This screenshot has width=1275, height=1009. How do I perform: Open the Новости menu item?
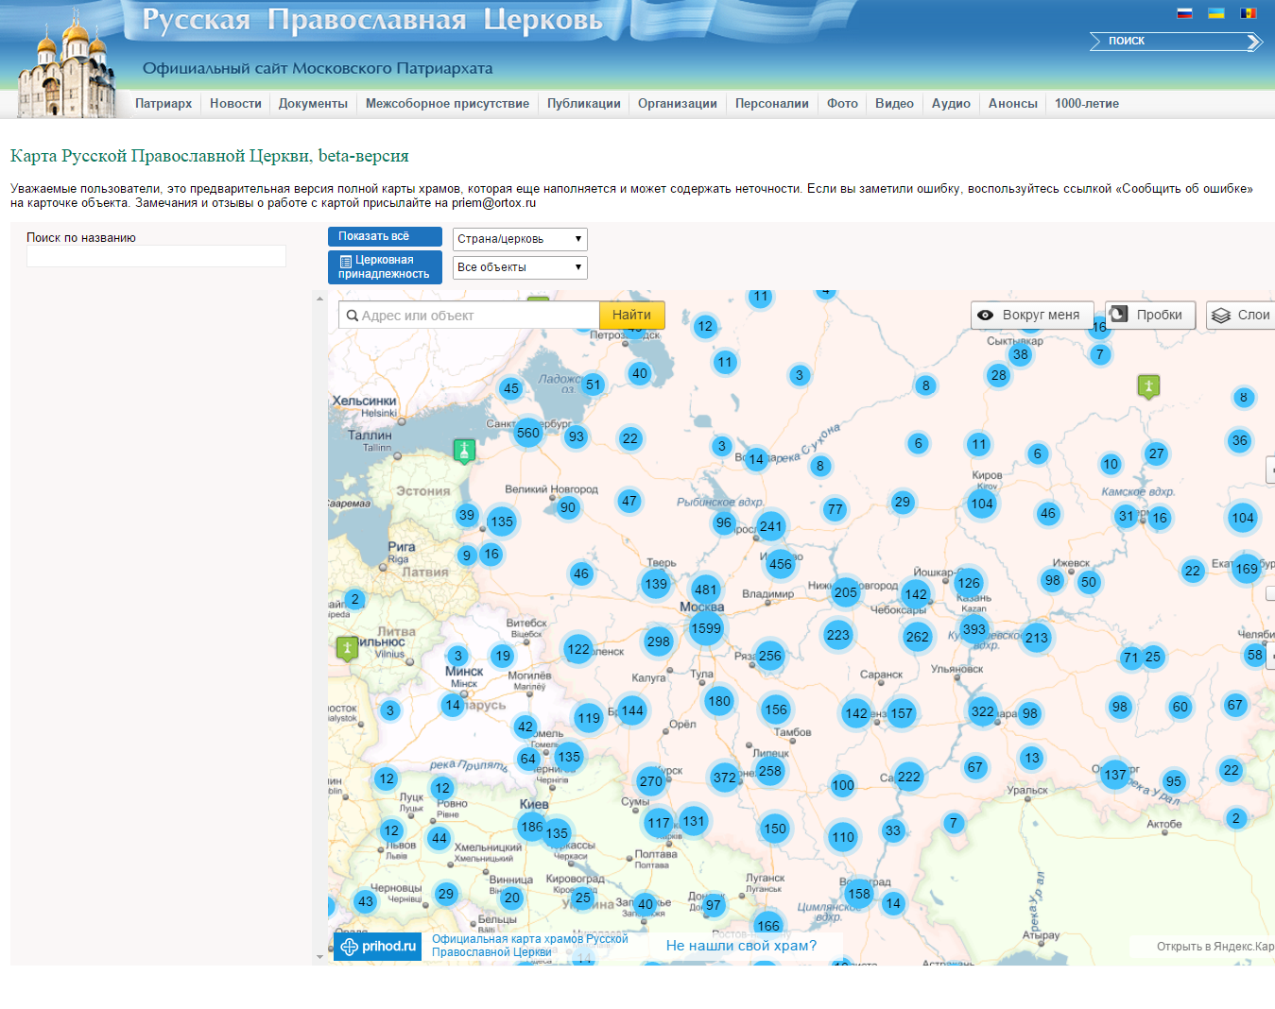coord(235,104)
